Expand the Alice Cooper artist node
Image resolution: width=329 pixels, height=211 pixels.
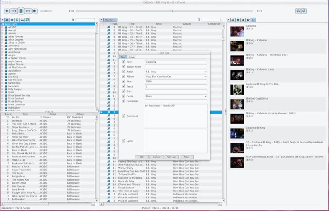tap(2, 39)
